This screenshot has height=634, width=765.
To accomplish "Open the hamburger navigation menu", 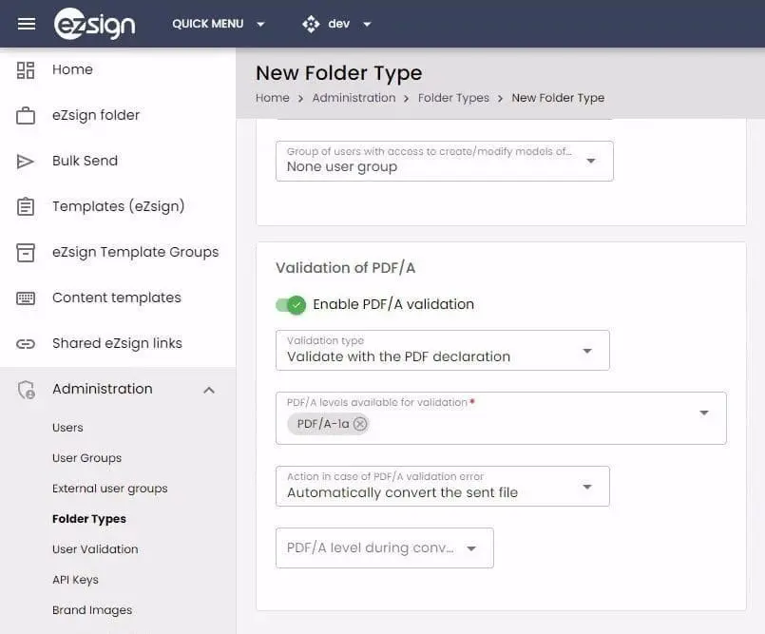I will click(27, 24).
